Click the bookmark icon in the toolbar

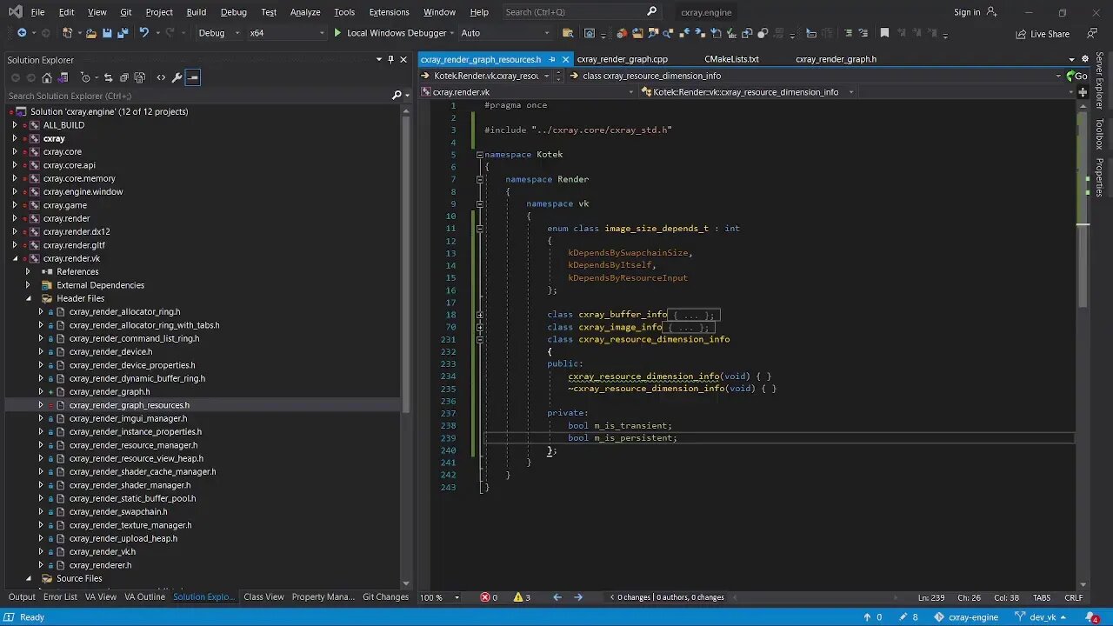point(884,33)
